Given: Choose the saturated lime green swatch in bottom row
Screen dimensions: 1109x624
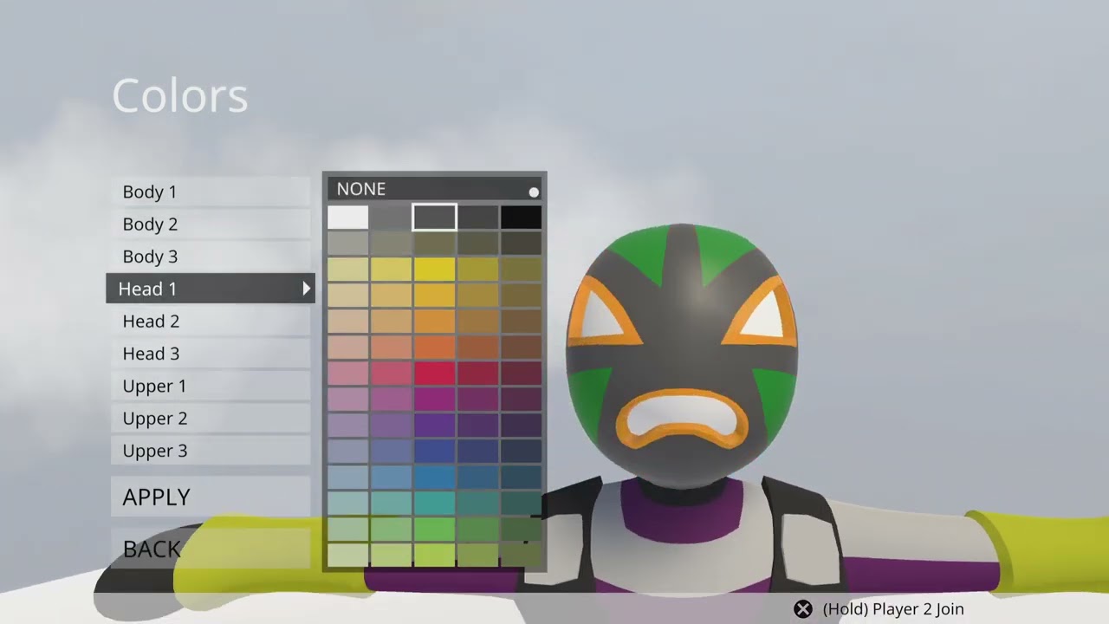Looking at the screenshot, I should click(434, 556).
